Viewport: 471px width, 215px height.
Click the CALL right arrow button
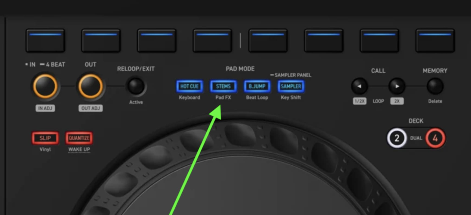tap(397, 86)
